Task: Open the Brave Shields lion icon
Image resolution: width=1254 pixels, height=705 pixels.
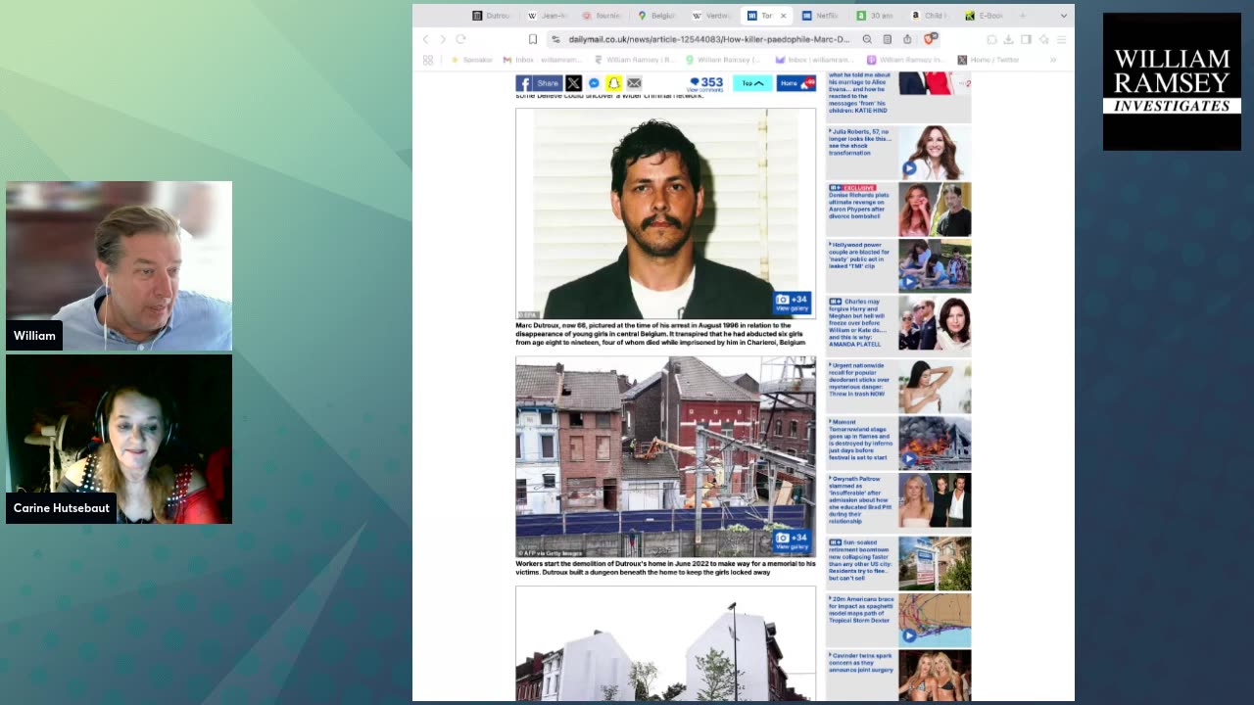Action: tap(930, 39)
